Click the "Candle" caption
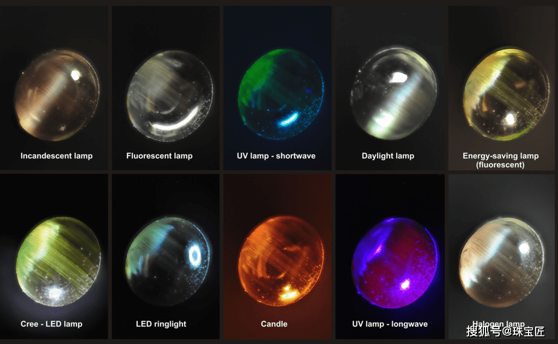The height and width of the screenshot is (344, 558). click(274, 324)
